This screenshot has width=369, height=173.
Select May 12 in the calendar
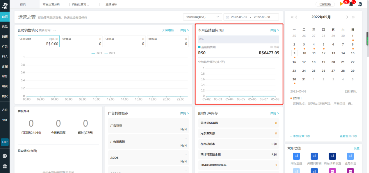click(323, 53)
